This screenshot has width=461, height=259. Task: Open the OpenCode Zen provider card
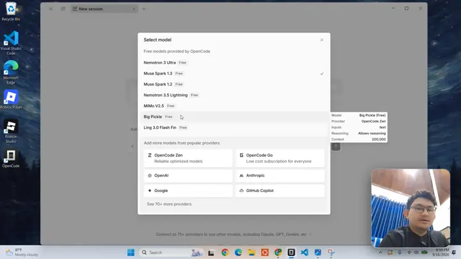(188, 158)
